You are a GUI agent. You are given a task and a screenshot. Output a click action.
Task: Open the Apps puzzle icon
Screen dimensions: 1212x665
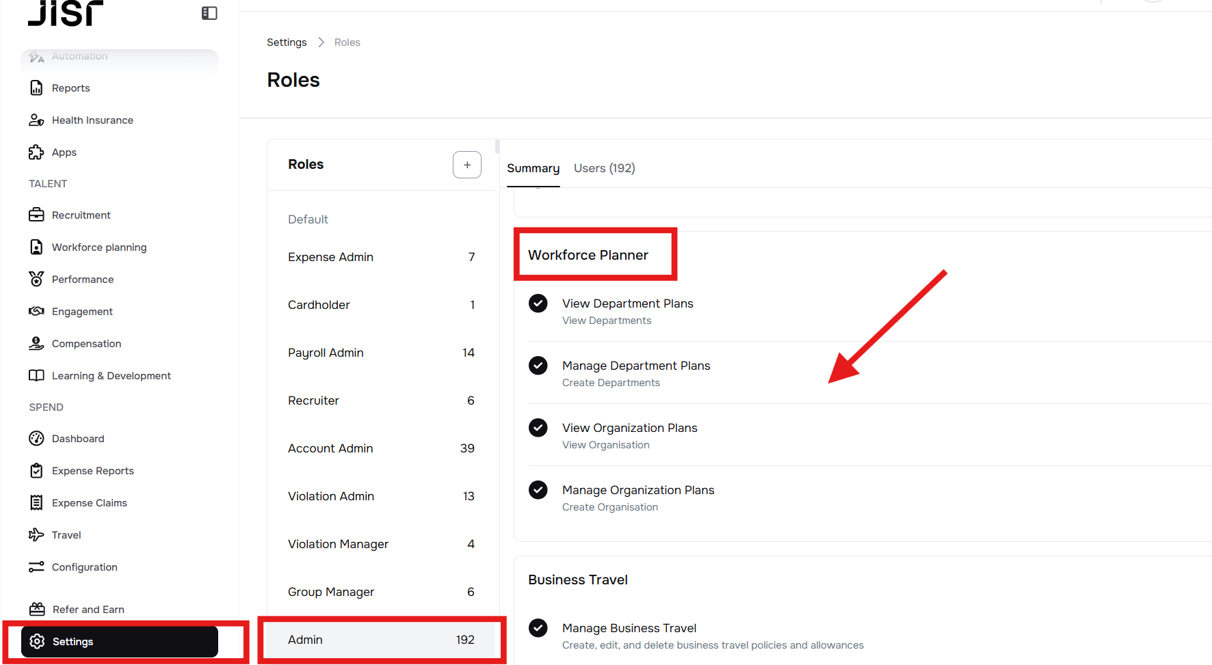point(36,152)
